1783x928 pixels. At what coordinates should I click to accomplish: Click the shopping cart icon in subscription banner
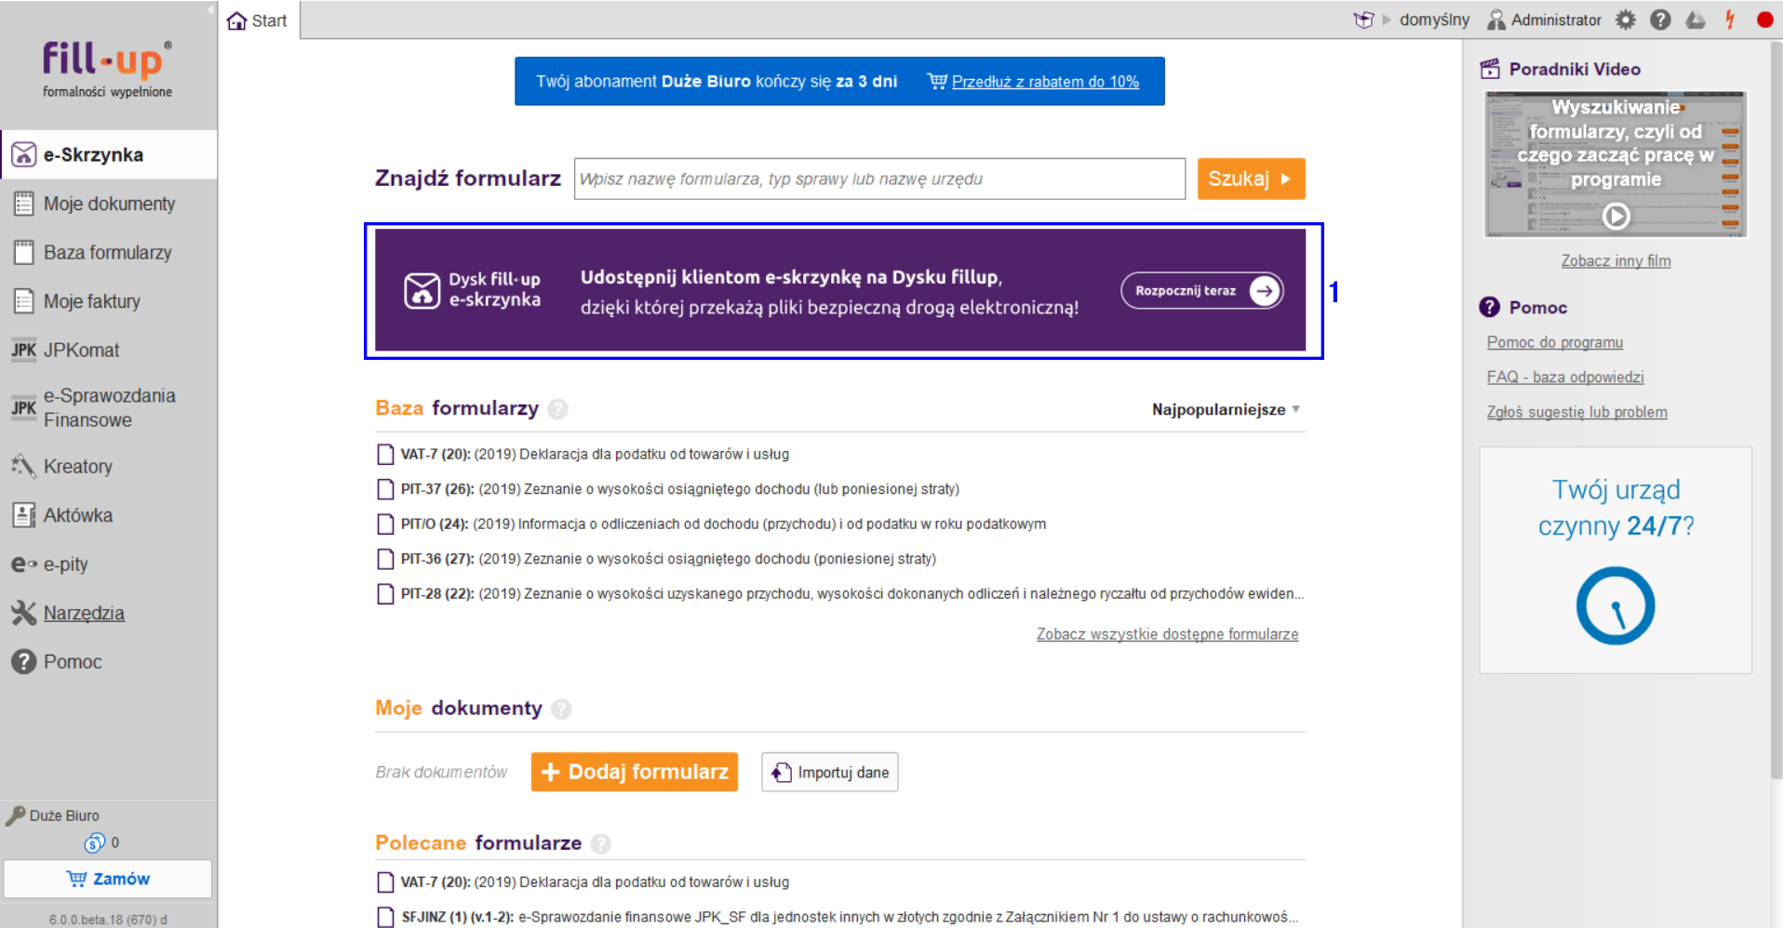[937, 81]
